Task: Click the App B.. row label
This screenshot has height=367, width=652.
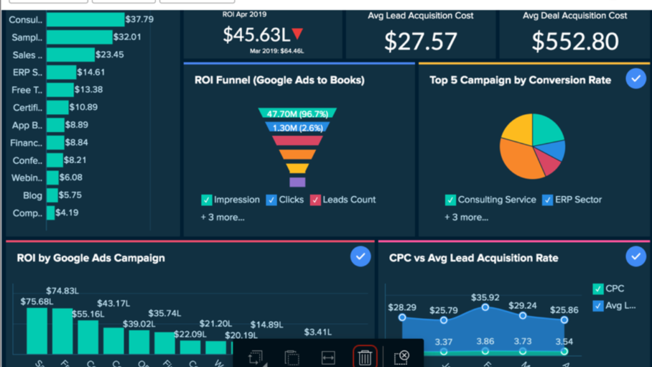Action: (27, 126)
